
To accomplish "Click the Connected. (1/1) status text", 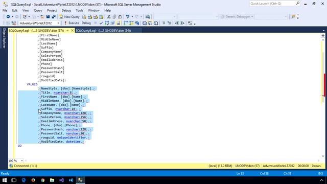I will point(25,166).
